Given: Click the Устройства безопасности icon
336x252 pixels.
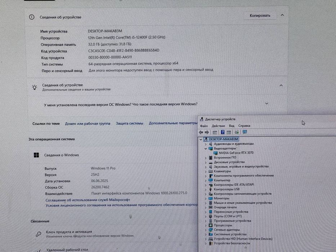Looking at the screenshot, I should (211, 243).
